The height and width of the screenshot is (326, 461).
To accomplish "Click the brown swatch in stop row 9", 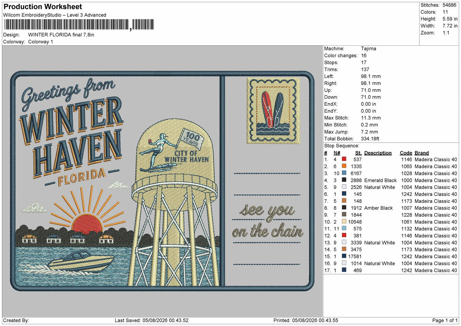I will (344, 215).
